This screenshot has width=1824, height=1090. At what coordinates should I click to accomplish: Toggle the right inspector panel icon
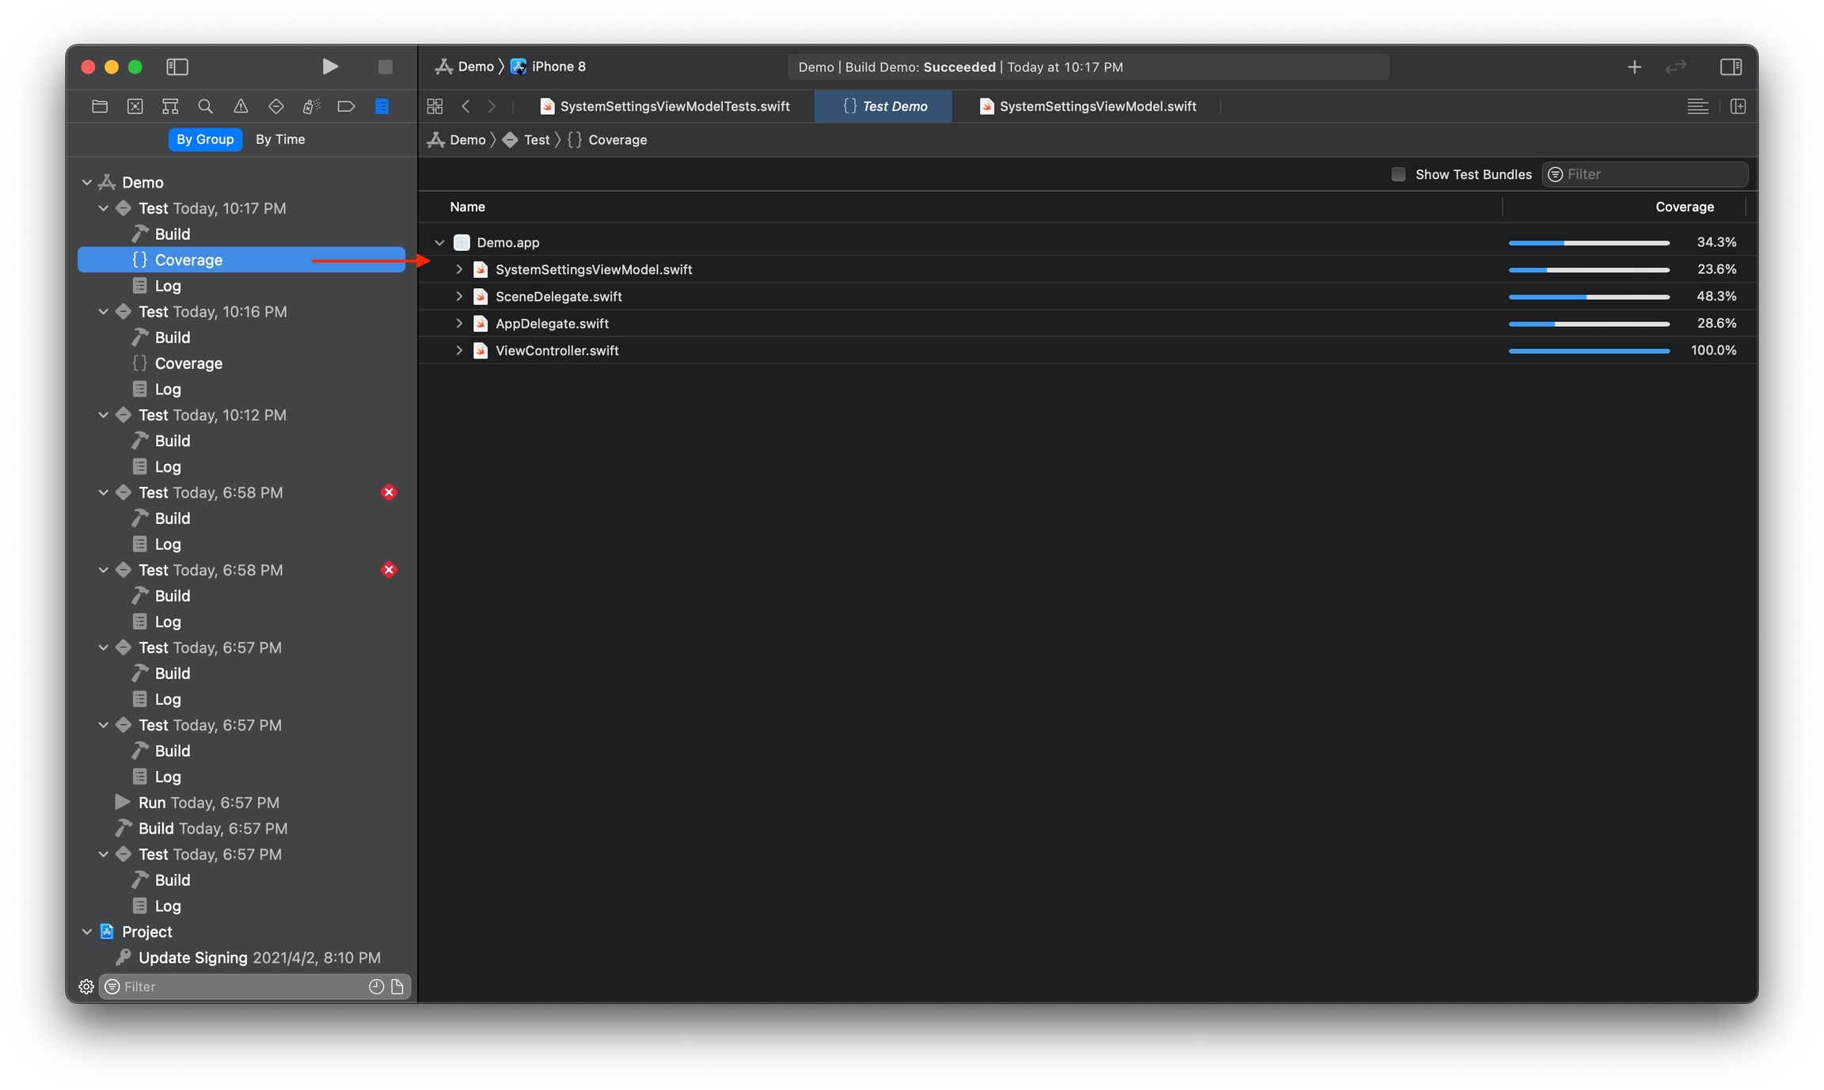coord(1731,66)
